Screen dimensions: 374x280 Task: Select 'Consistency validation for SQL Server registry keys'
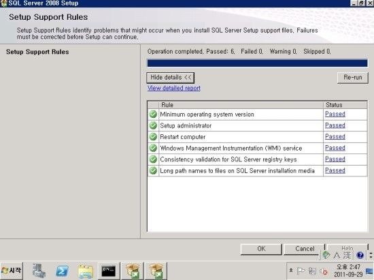[x=228, y=159]
